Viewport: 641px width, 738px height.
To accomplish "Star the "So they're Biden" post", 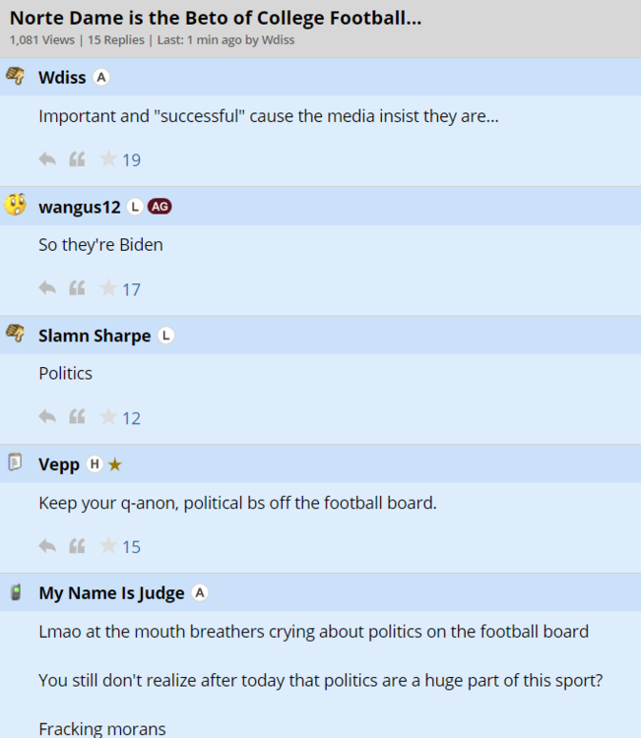I will tap(108, 288).
